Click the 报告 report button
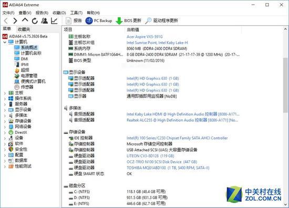289x208 pixels. [x=74, y=20]
